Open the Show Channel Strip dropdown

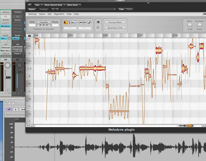(x=54, y=5)
